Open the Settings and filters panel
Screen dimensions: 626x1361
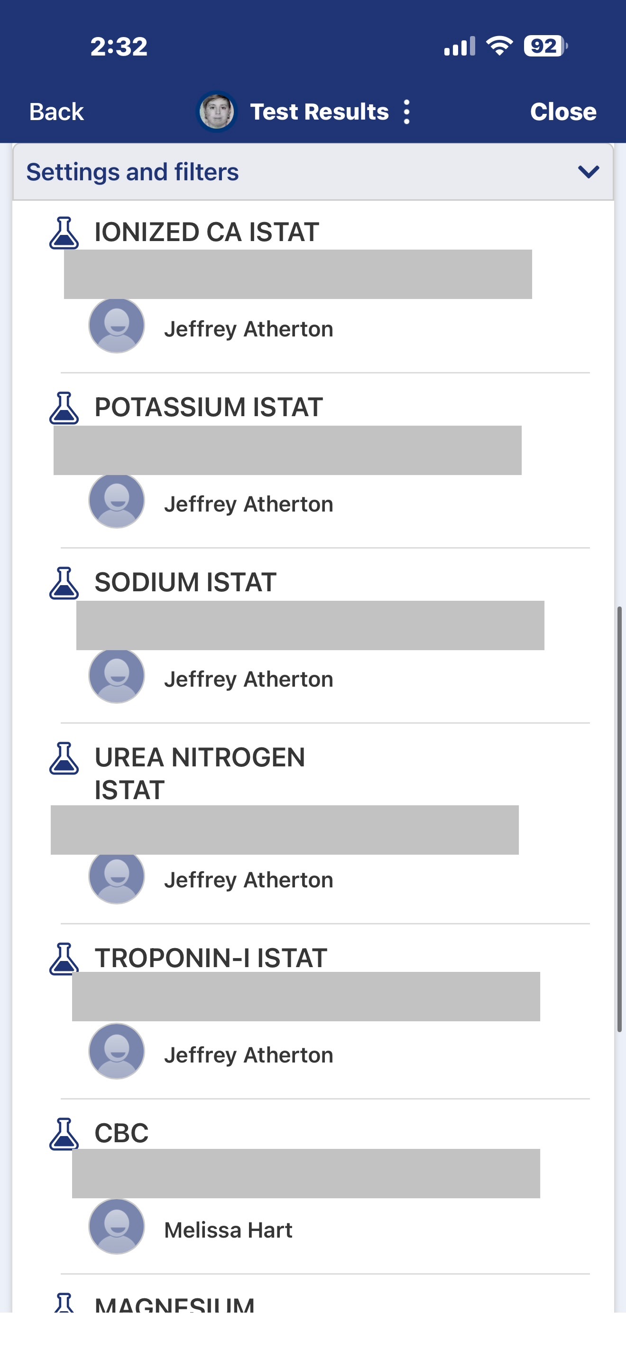click(132, 172)
